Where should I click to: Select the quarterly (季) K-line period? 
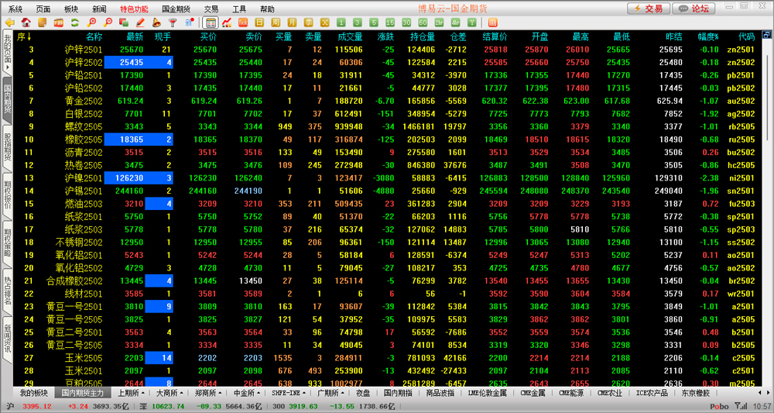click(x=308, y=22)
